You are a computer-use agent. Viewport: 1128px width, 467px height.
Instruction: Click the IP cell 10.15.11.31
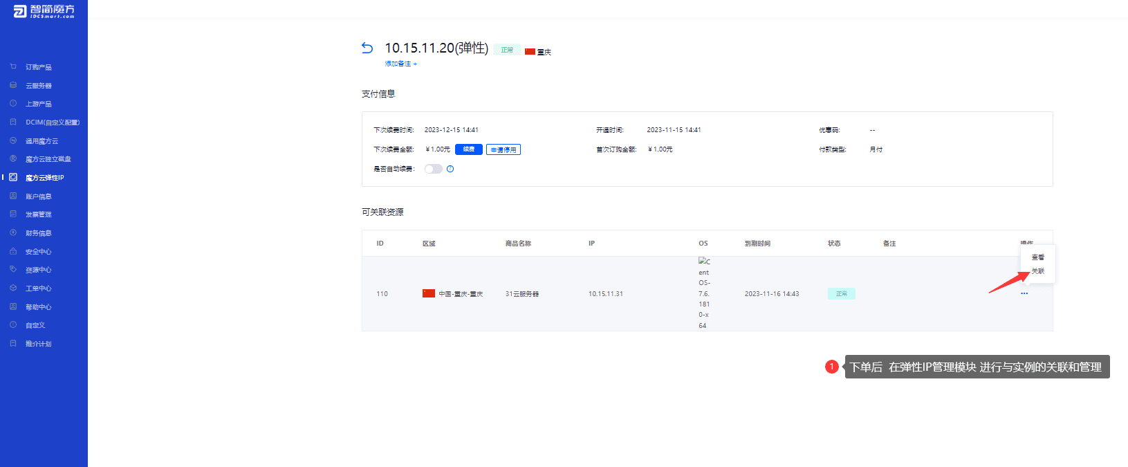pyautogui.click(x=606, y=294)
